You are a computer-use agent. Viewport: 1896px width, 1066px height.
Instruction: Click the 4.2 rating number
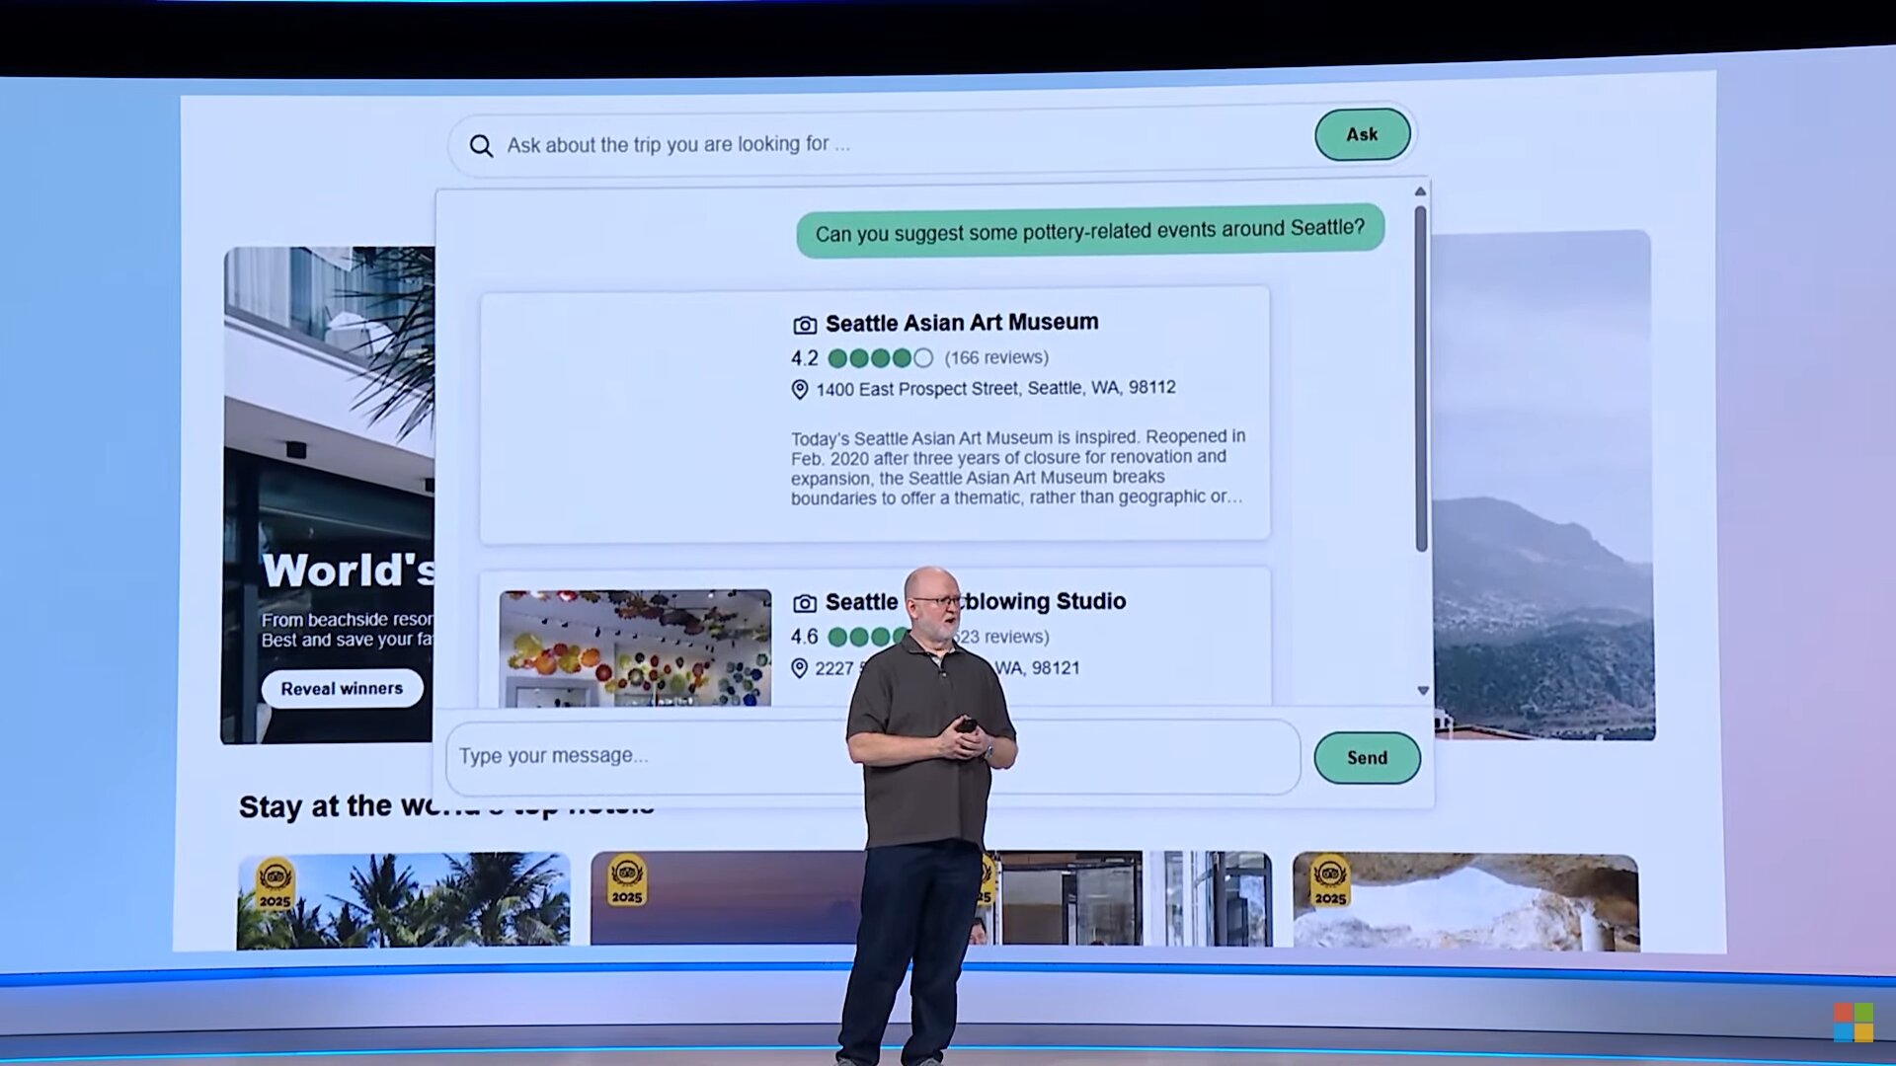click(804, 358)
